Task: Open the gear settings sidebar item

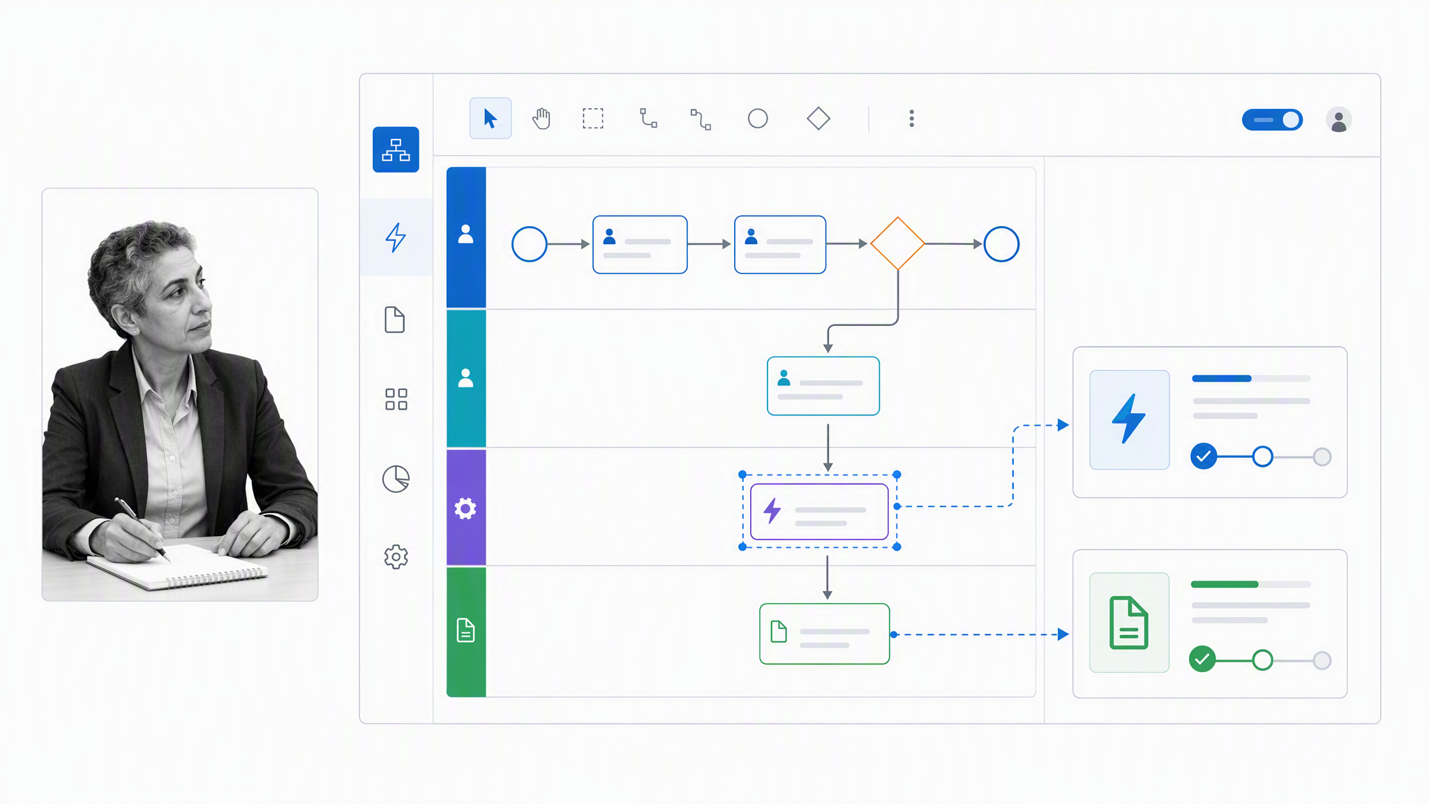Action: coord(396,556)
